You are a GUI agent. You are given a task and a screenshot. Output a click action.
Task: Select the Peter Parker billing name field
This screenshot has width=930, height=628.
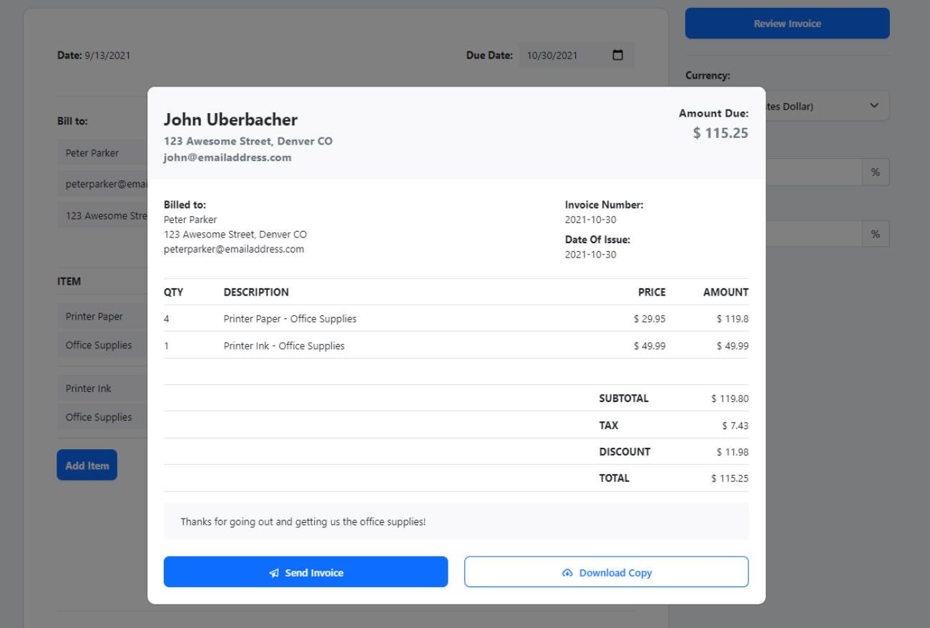[x=93, y=152]
